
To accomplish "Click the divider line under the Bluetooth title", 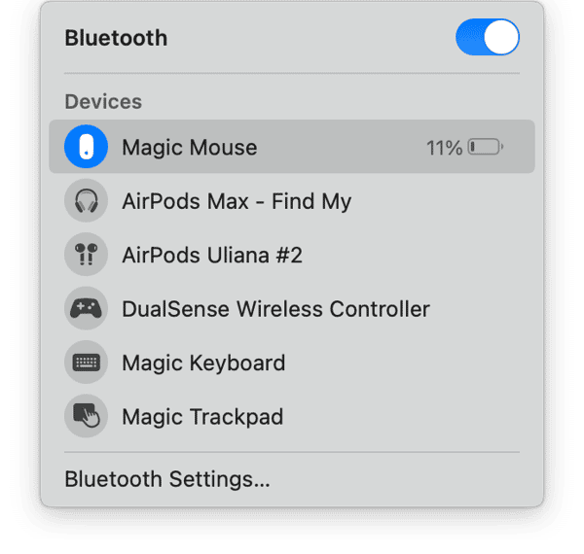I will (292, 73).
